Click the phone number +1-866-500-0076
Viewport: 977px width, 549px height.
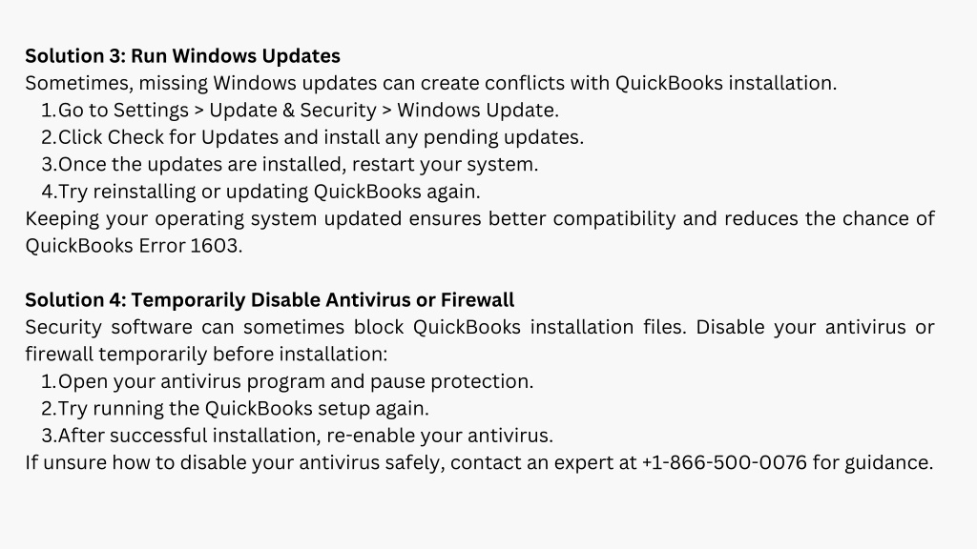click(724, 463)
